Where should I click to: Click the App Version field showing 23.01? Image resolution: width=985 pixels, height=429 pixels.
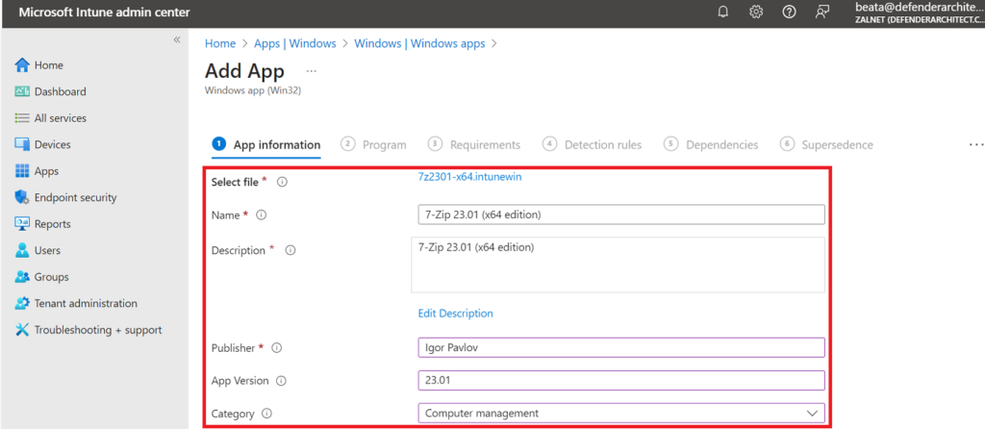621,381
